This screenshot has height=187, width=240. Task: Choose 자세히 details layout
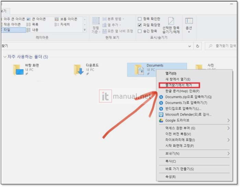pyautogui.click(x=62, y=24)
